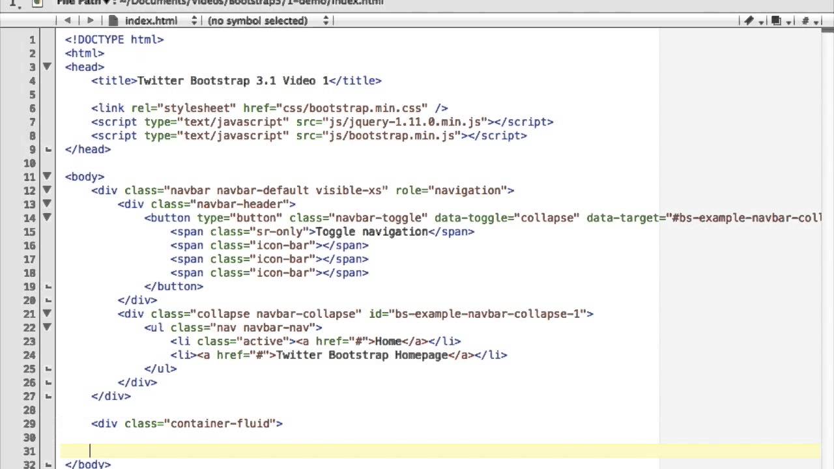Place the cursor on highlighted empty line 31
The image size is (834, 469).
coord(440,451)
